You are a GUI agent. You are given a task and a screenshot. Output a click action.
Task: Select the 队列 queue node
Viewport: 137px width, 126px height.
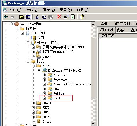(40, 38)
